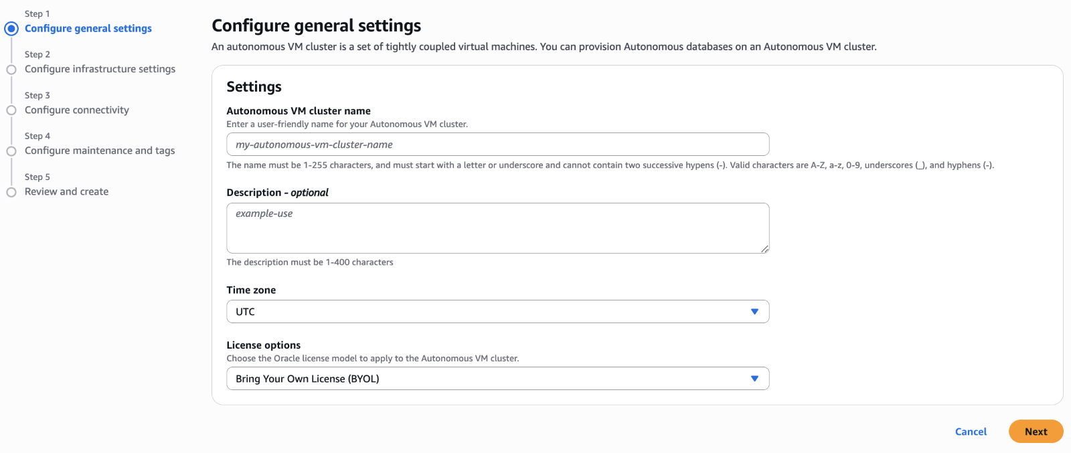The width and height of the screenshot is (1071, 453).
Task: Click the Step 3 circle indicator
Action: pyautogui.click(x=11, y=110)
